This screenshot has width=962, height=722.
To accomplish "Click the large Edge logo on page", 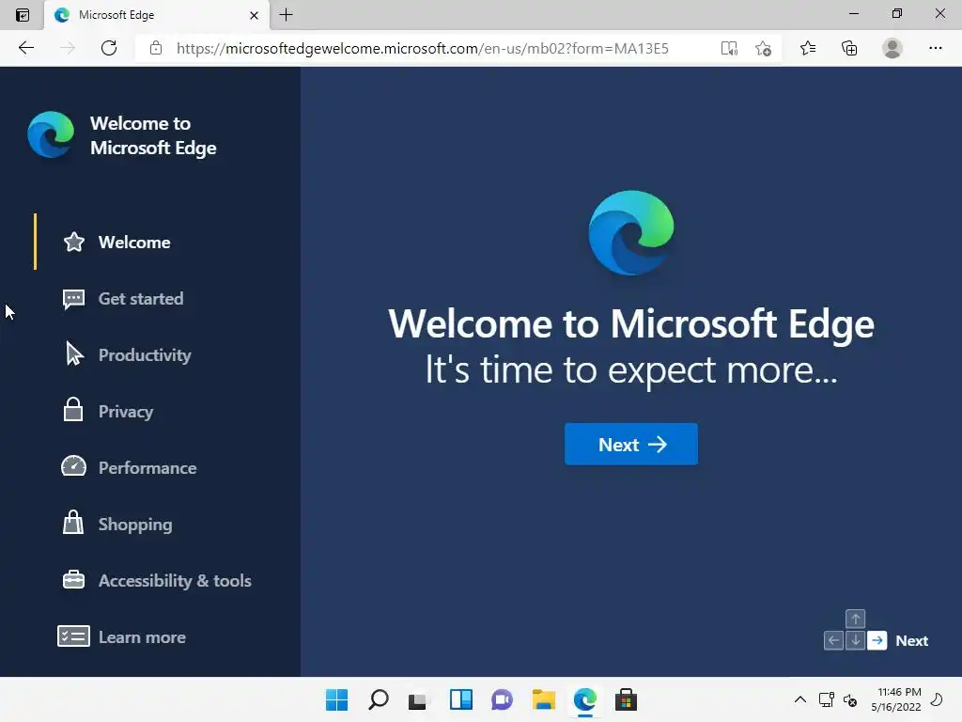I will pyautogui.click(x=631, y=233).
